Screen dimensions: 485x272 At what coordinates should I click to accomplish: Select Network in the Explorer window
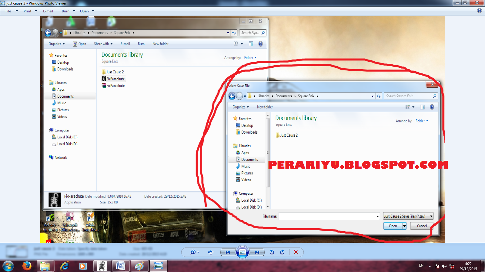coord(58,157)
